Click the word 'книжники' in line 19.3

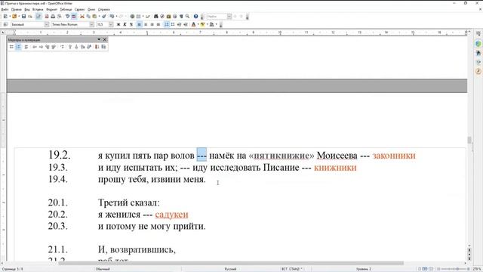pos(335,168)
